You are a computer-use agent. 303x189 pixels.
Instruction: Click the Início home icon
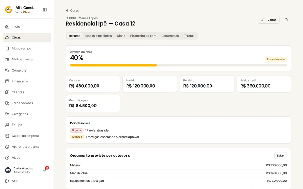tap(7, 26)
